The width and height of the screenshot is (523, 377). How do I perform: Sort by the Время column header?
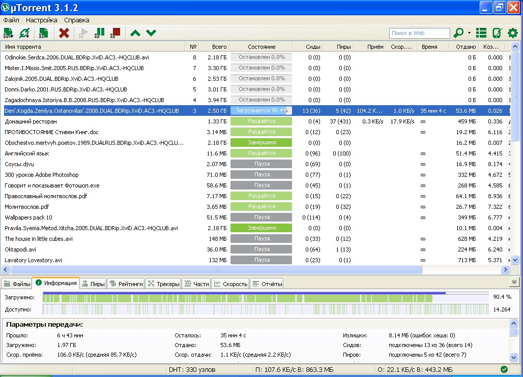click(433, 47)
